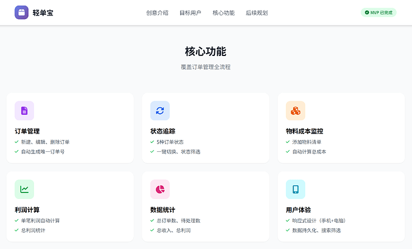
Task: Click the green check icon in the MVP 已完成 badge
Action: pos(367,13)
